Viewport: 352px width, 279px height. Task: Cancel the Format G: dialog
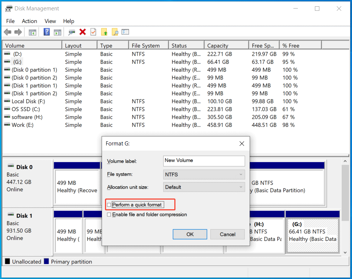tap(227, 234)
